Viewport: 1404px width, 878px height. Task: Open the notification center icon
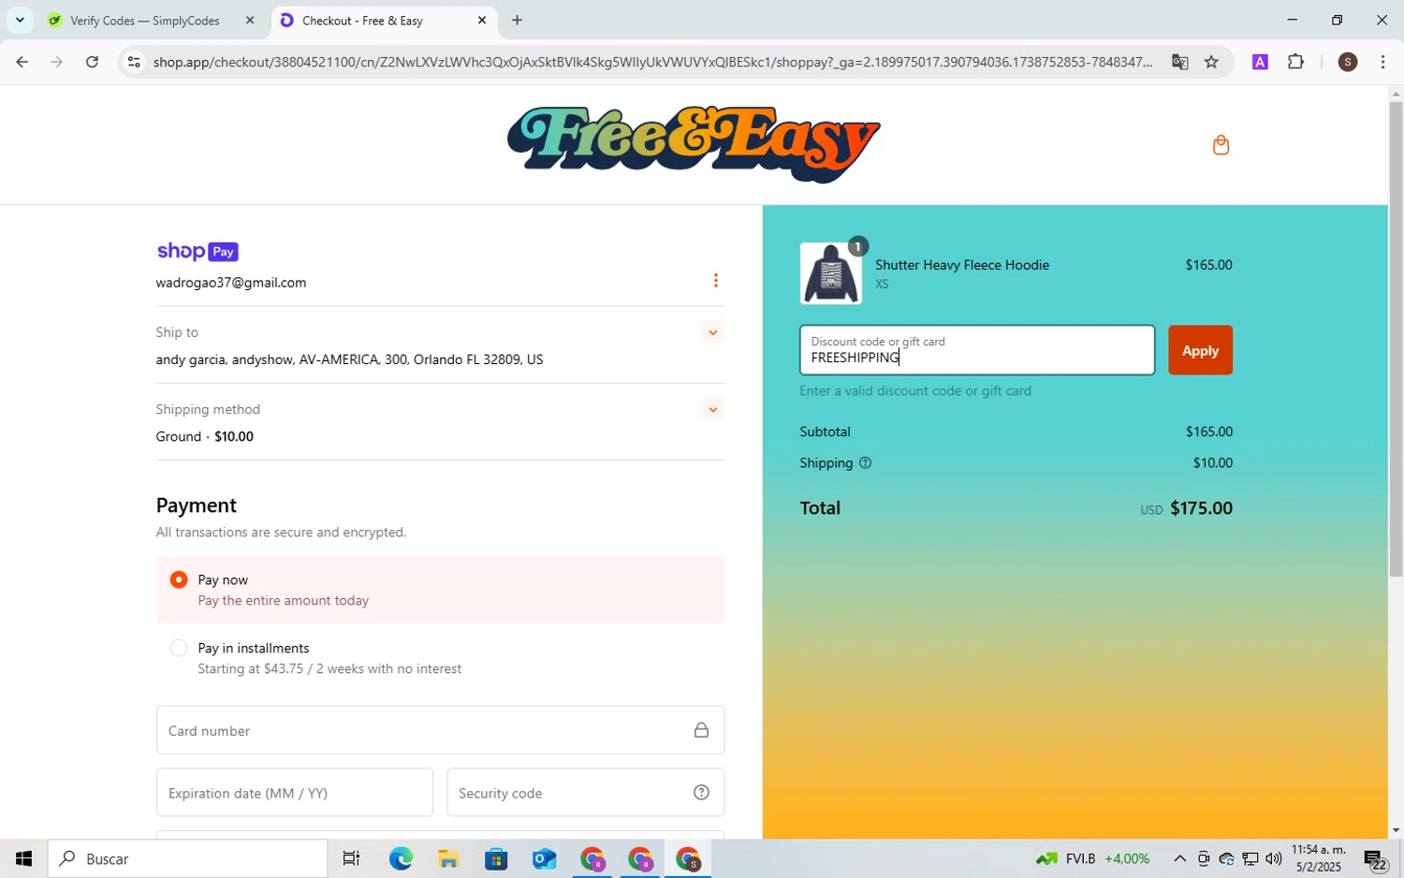tap(1374, 859)
